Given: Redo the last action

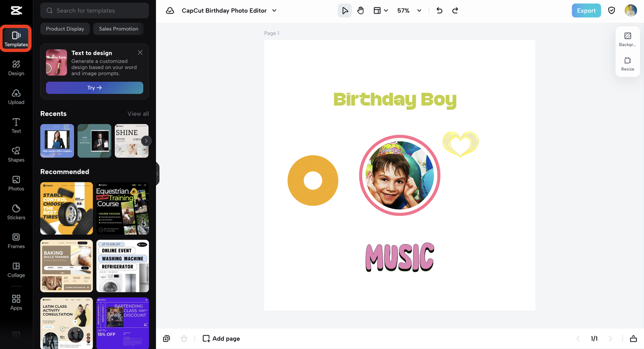Looking at the screenshot, I should point(455,11).
